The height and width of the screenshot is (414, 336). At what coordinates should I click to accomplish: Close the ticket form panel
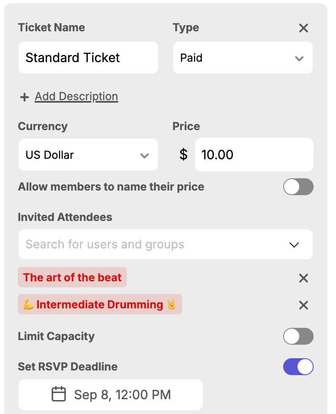coord(303,28)
